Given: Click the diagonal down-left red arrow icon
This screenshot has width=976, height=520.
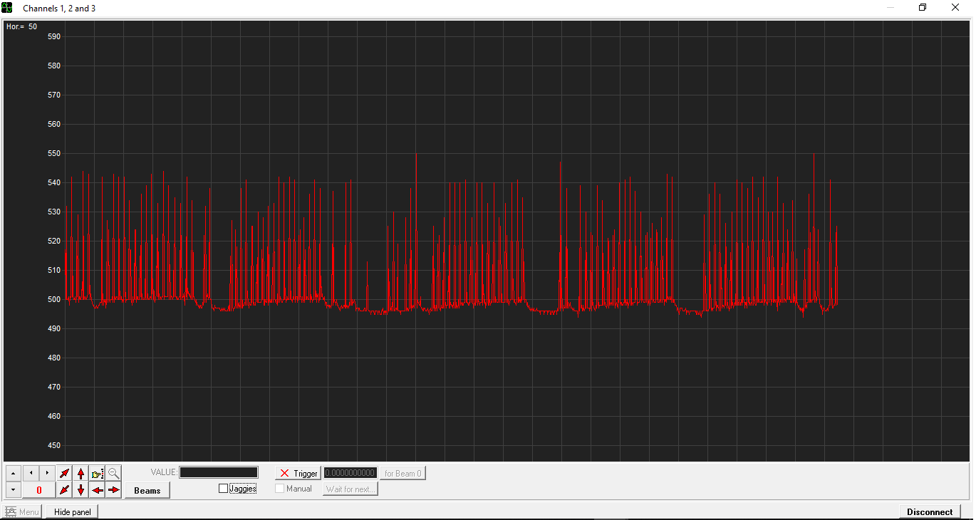Looking at the screenshot, I should click(65, 490).
